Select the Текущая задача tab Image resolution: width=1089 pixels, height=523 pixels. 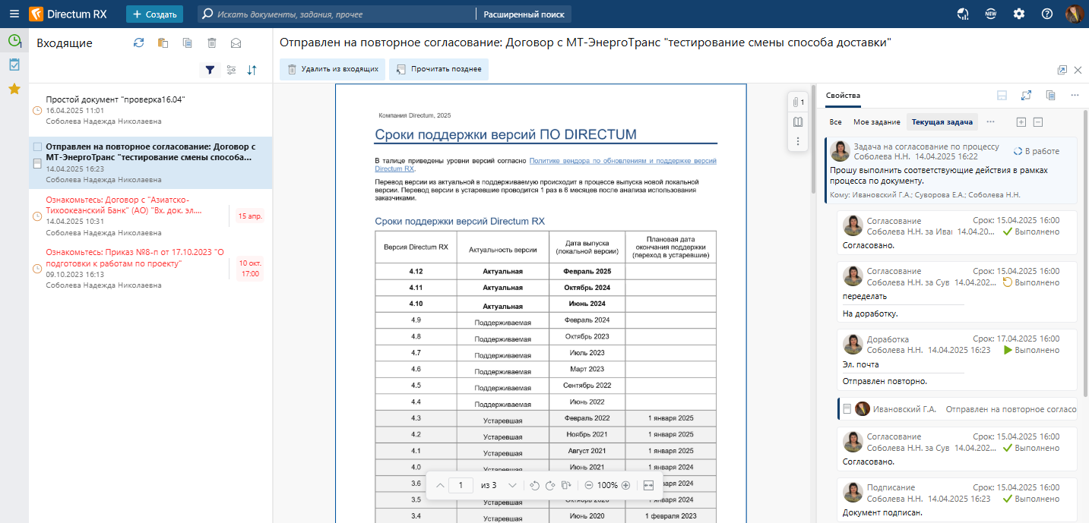pos(942,121)
